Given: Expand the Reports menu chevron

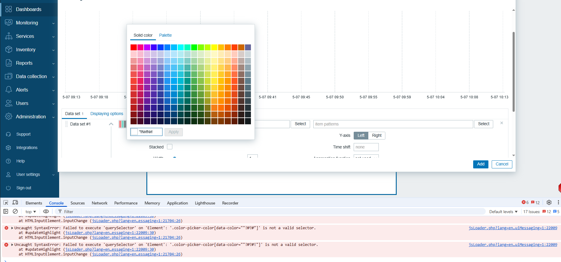Looking at the screenshot, I should 53,63.
